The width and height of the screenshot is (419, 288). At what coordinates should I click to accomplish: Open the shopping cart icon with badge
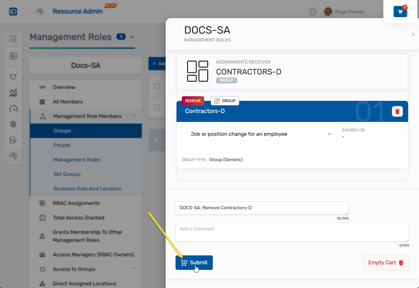coord(400,12)
